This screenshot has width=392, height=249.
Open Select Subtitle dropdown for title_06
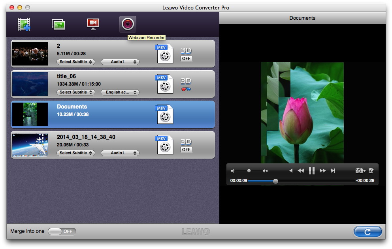pyautogui.click(x=76, y=92)
